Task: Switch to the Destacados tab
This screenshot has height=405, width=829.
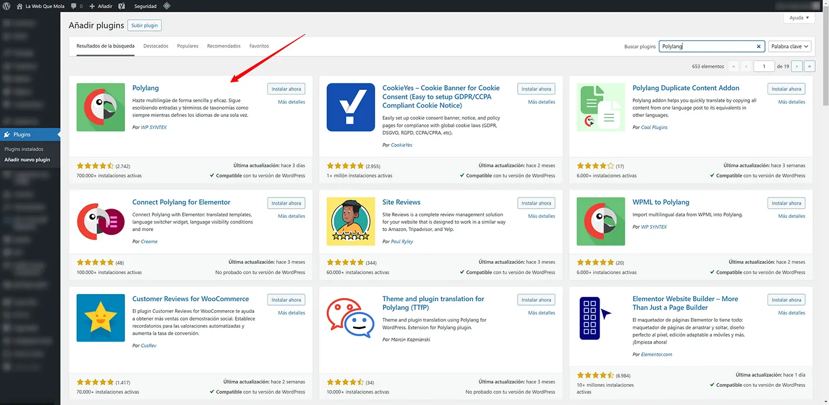Action: tap(155, 46)
